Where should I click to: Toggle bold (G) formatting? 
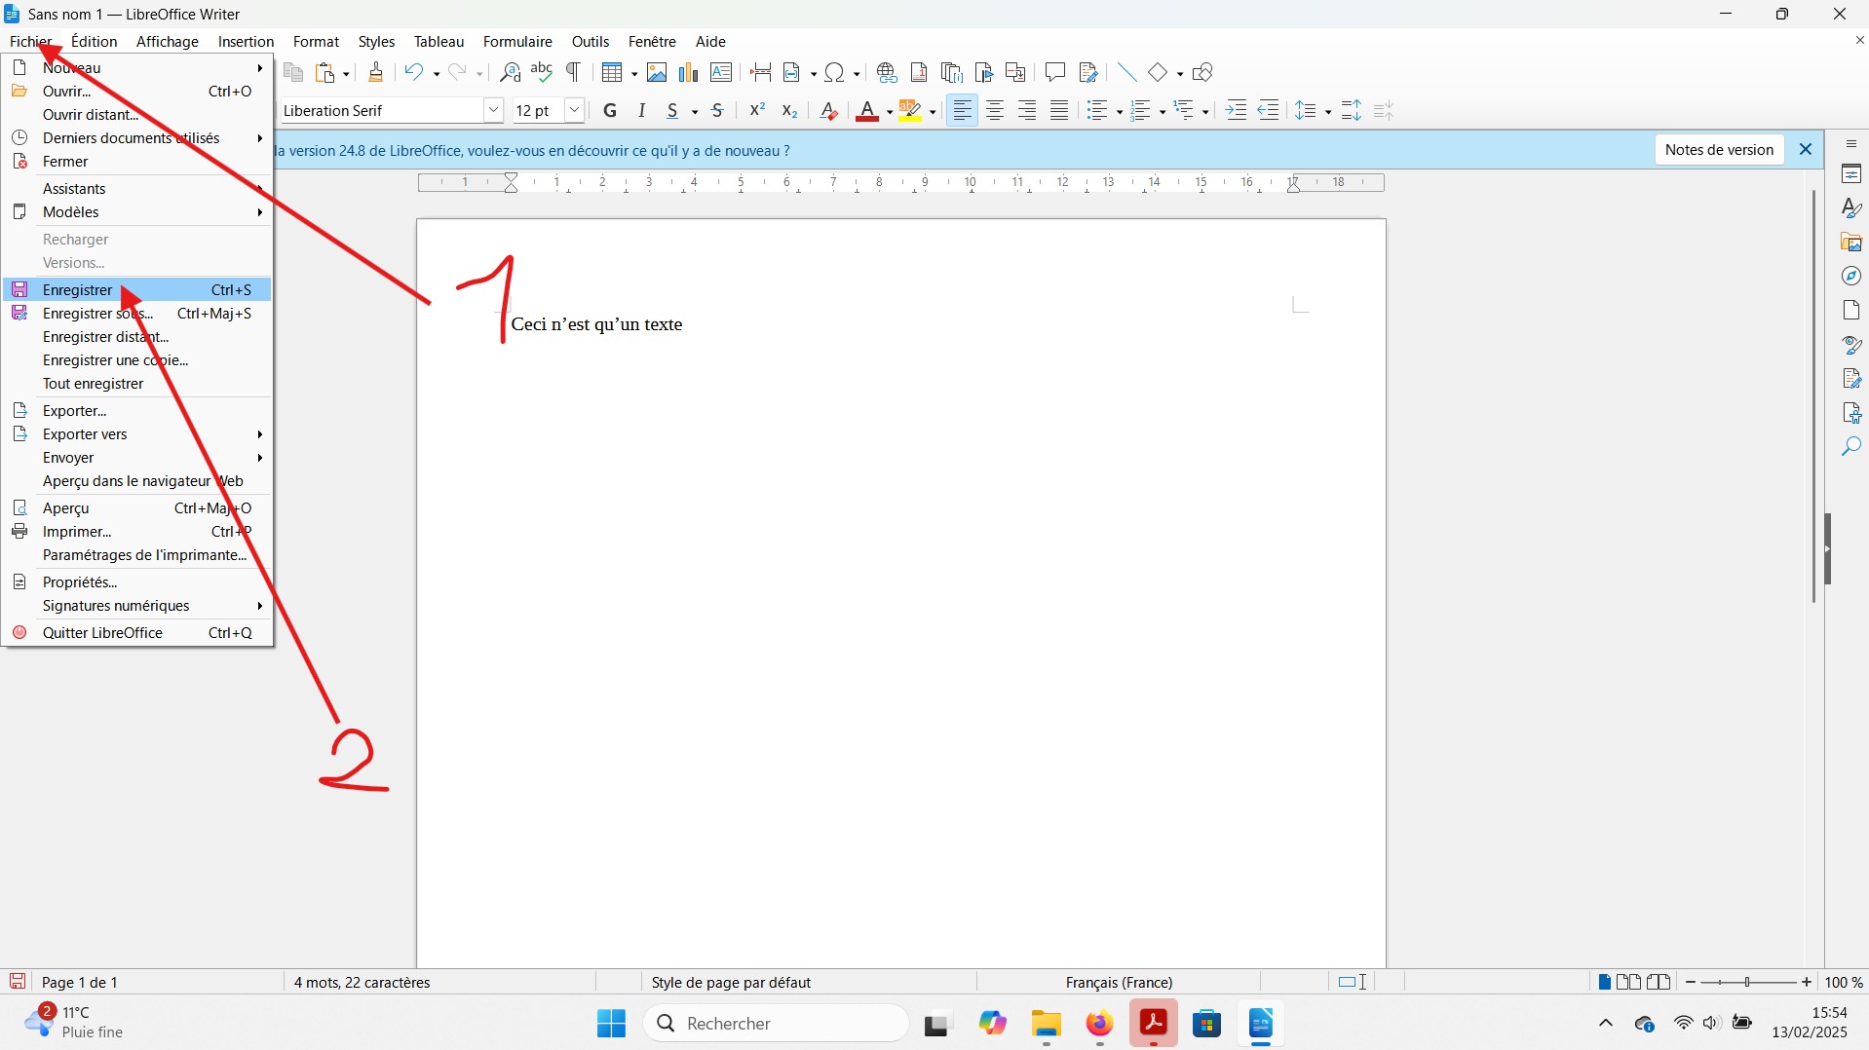tap(610, 111)
